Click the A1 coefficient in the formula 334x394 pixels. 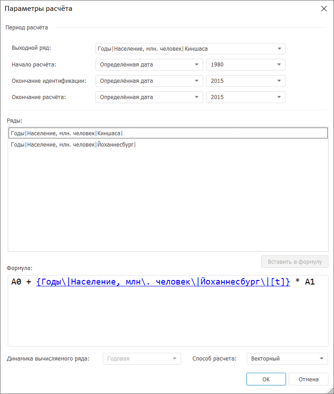click(310, 282)
